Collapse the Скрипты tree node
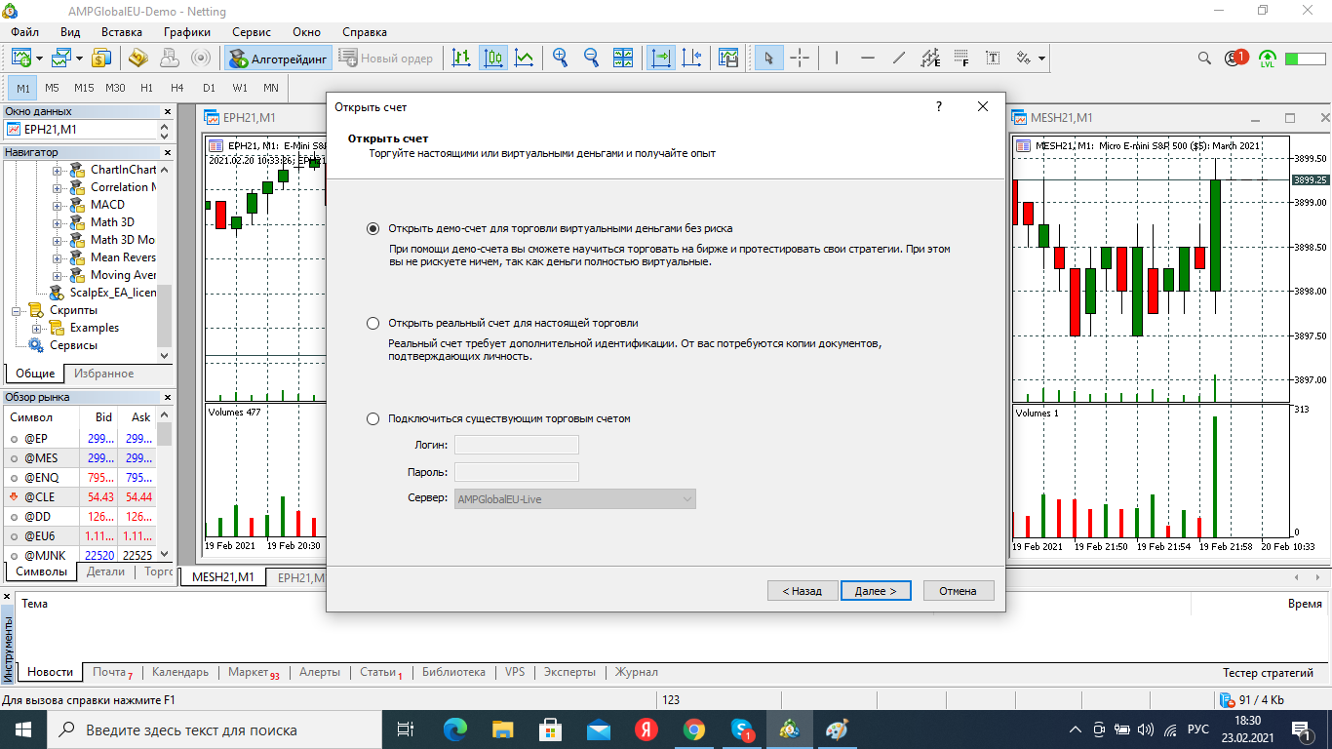Screen dimensions: 1332x749 (x=17, y=310)
